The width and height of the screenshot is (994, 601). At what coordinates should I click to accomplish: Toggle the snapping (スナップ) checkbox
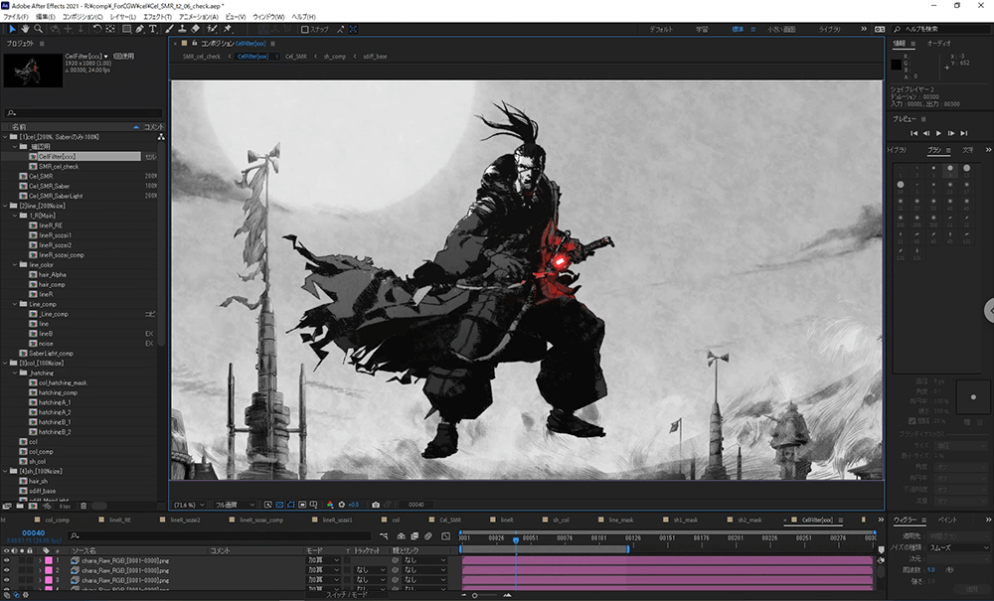pos(305,29)
